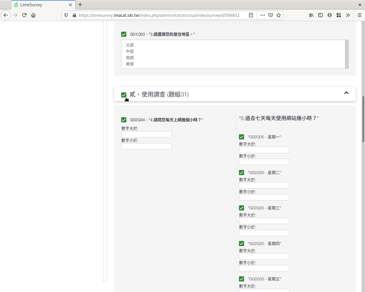Viewport: 365px width, 292px height.
Task: Uncheck the G02Q05 星期二 checkbox
Action: point(242,173)
